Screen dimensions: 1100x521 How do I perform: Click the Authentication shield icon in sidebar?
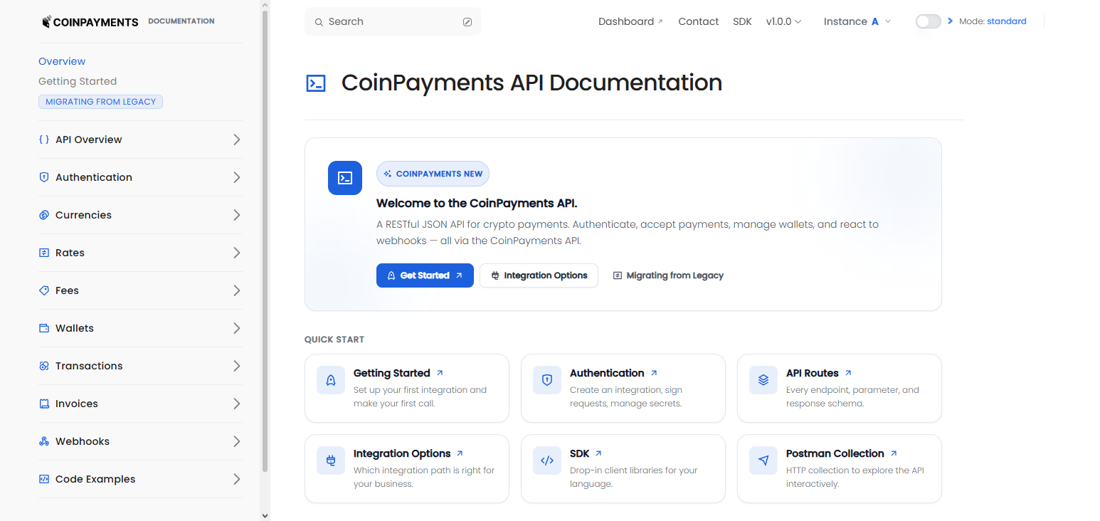pos(44,177)
